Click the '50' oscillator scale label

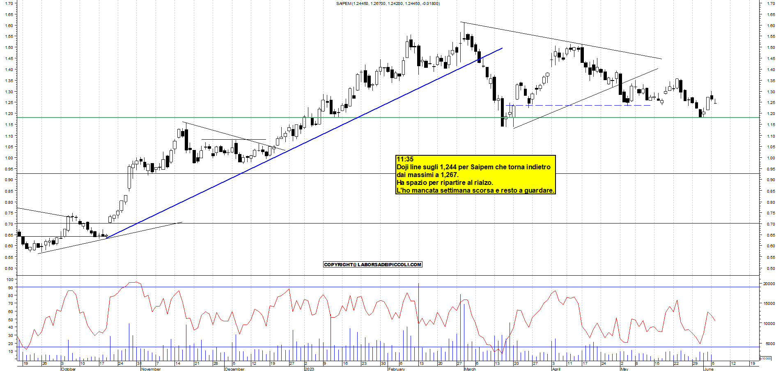pos(11,320)
